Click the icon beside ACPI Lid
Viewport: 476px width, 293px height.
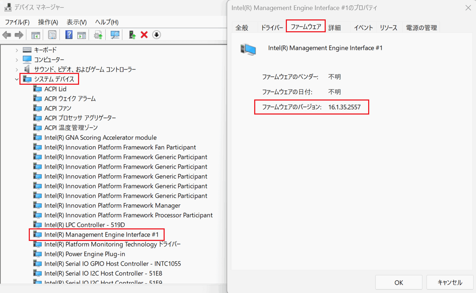click(37, 89)
